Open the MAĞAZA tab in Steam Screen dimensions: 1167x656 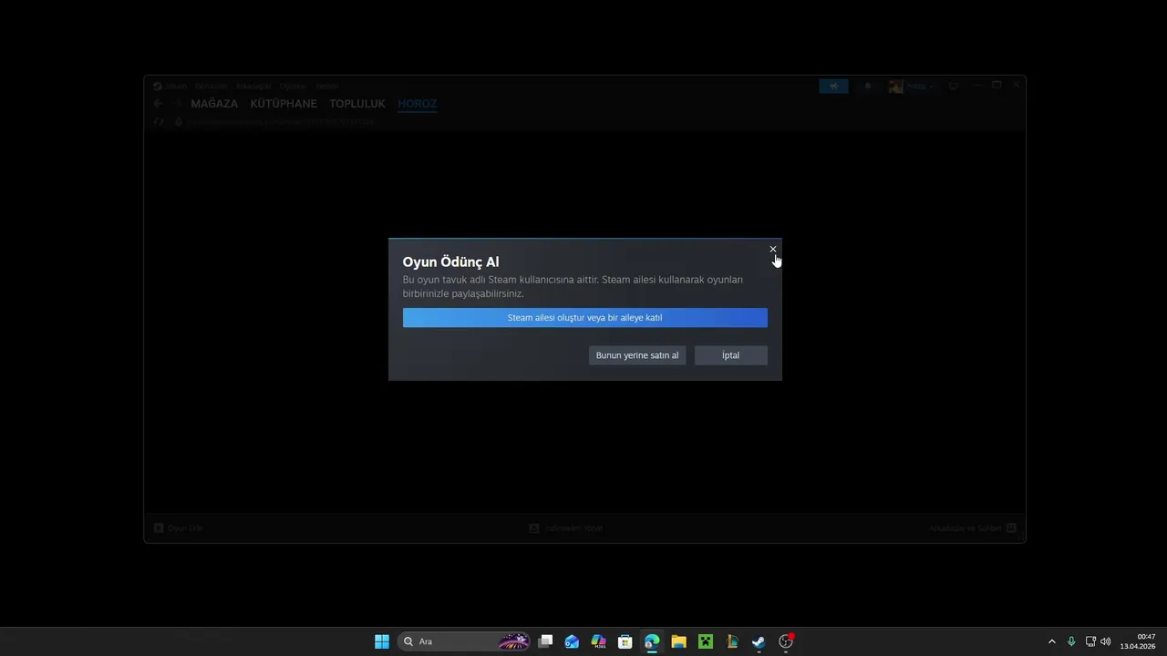[x=214, y=104]
